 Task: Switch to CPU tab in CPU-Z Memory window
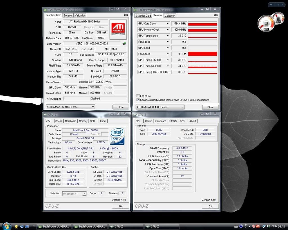(138, 121)
